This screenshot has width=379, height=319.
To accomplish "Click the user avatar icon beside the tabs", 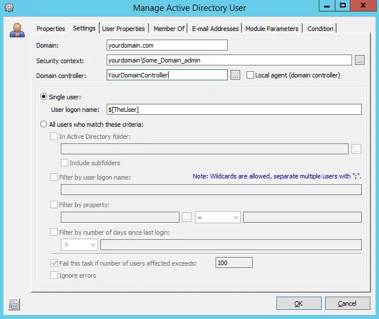I will point(17,30).
